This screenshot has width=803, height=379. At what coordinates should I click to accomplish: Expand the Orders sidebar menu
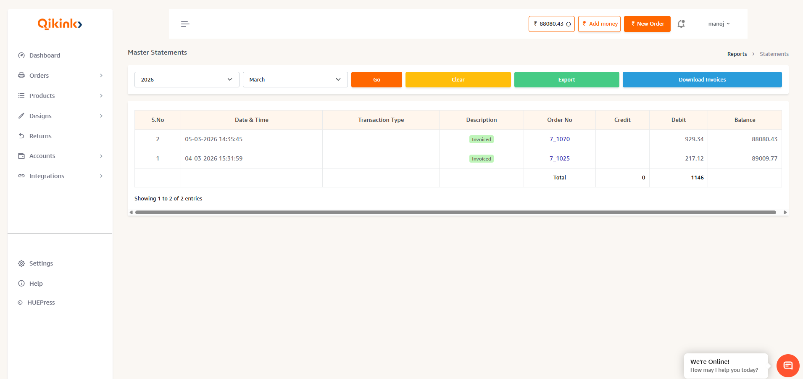(39, 76)
